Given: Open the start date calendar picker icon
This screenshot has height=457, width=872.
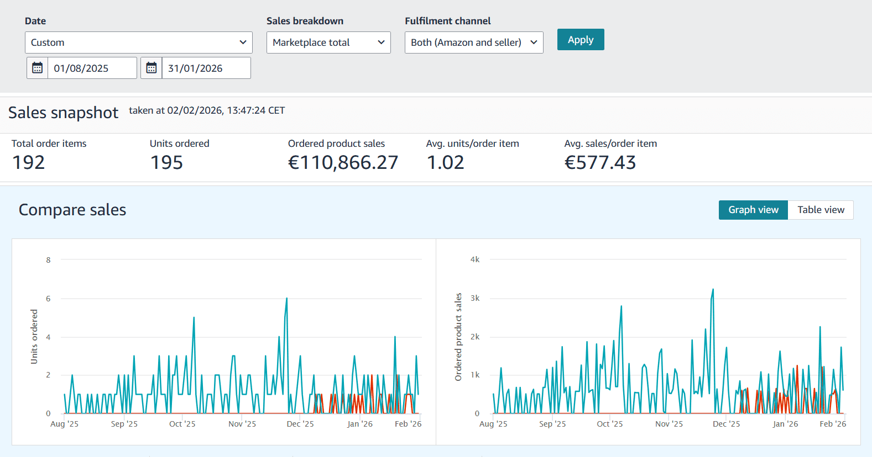Looking at the screenshot, I should tap(38, 68).
